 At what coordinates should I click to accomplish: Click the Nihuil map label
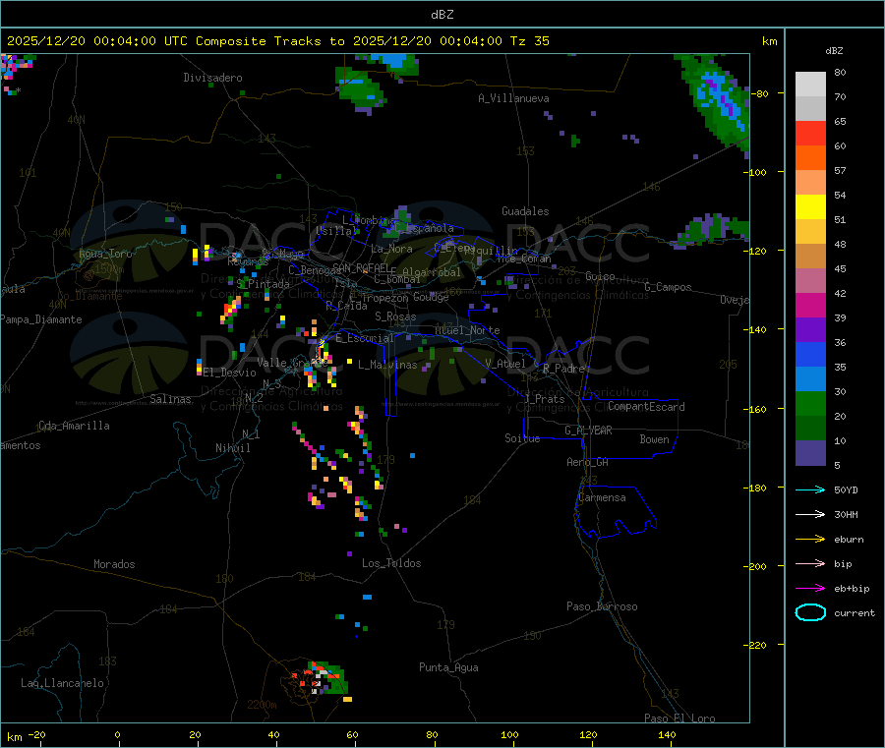[x=232, y=448]
